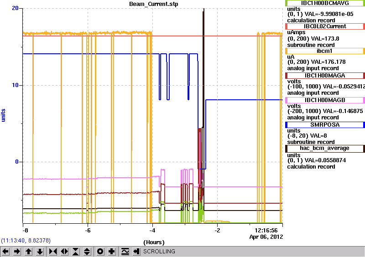Click the y-axis tick label 20

[15, 8]
